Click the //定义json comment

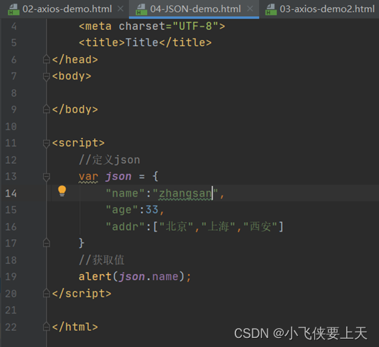(x=109, y=160)
